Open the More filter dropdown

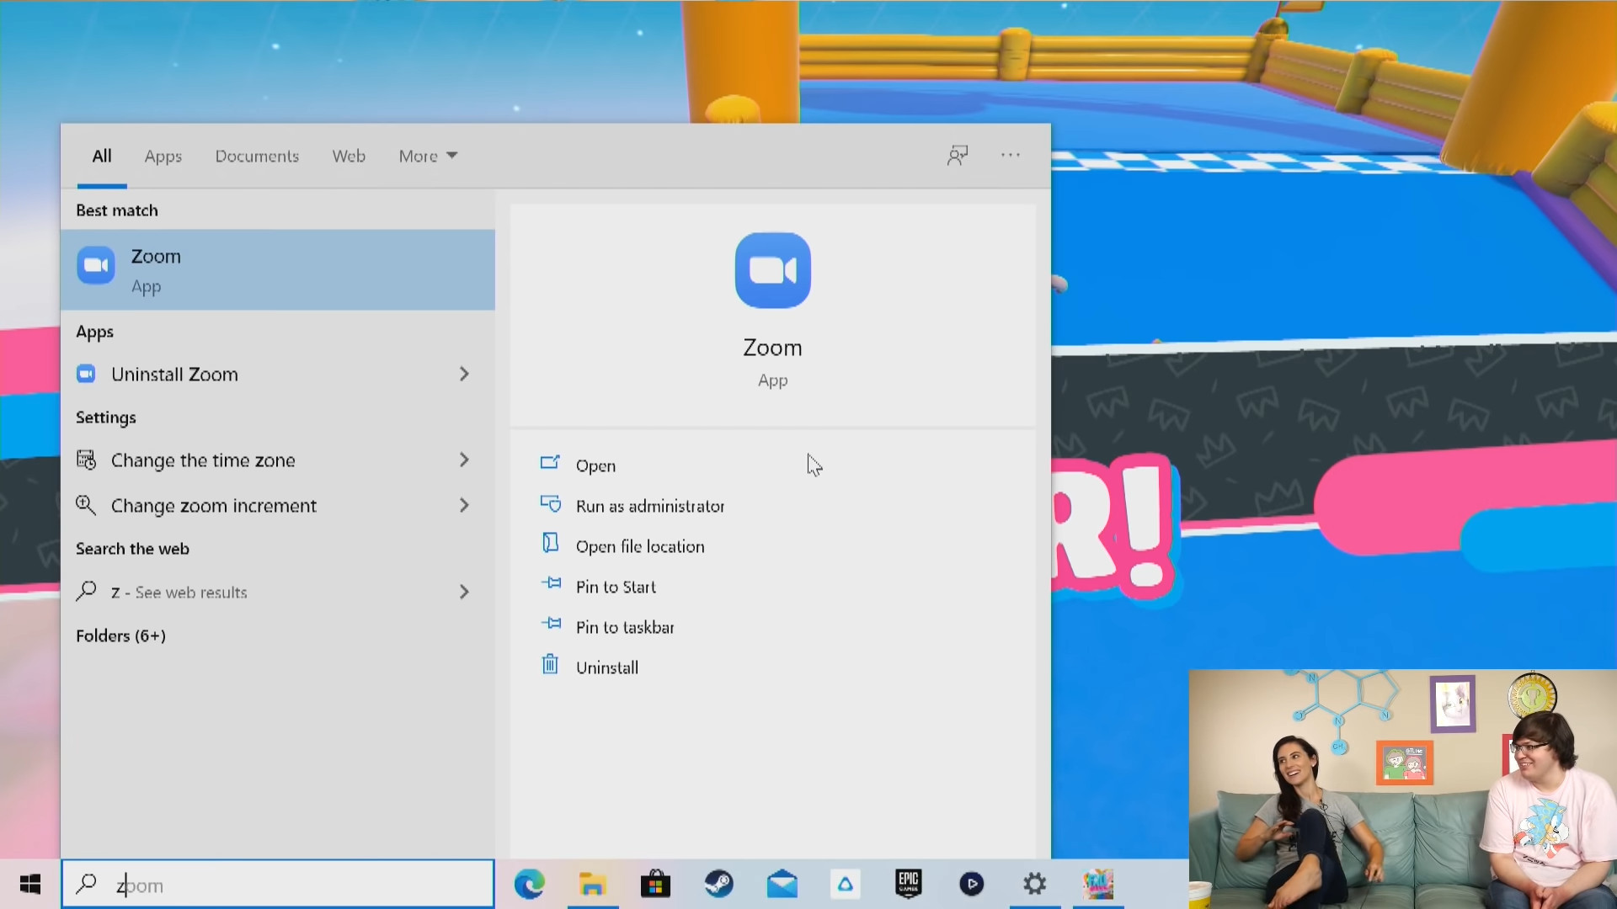click(428, 156)
